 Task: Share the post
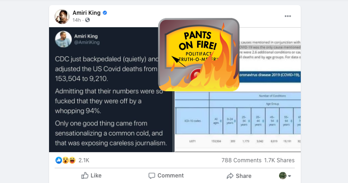pyautogui.click(x=239, y=176)
